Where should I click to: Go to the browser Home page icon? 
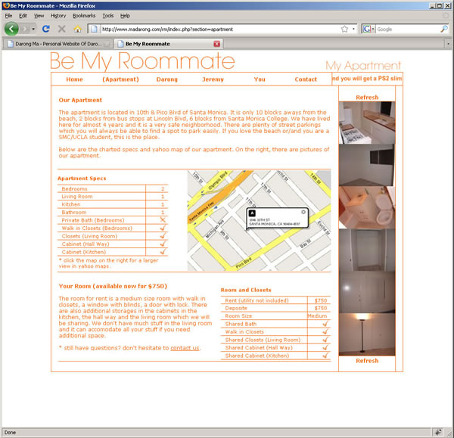coord(77,29)
